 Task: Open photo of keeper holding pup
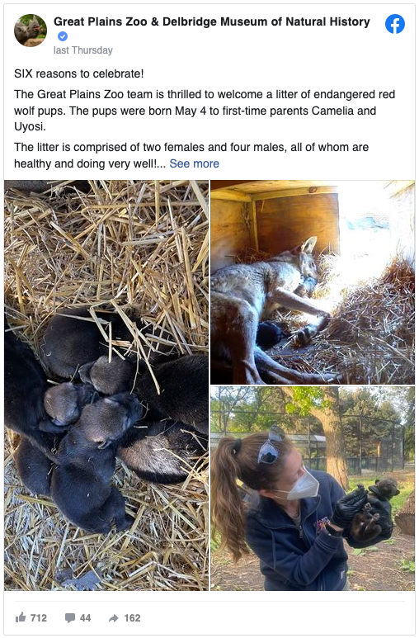pyautogui.click(x=313, y=489)
